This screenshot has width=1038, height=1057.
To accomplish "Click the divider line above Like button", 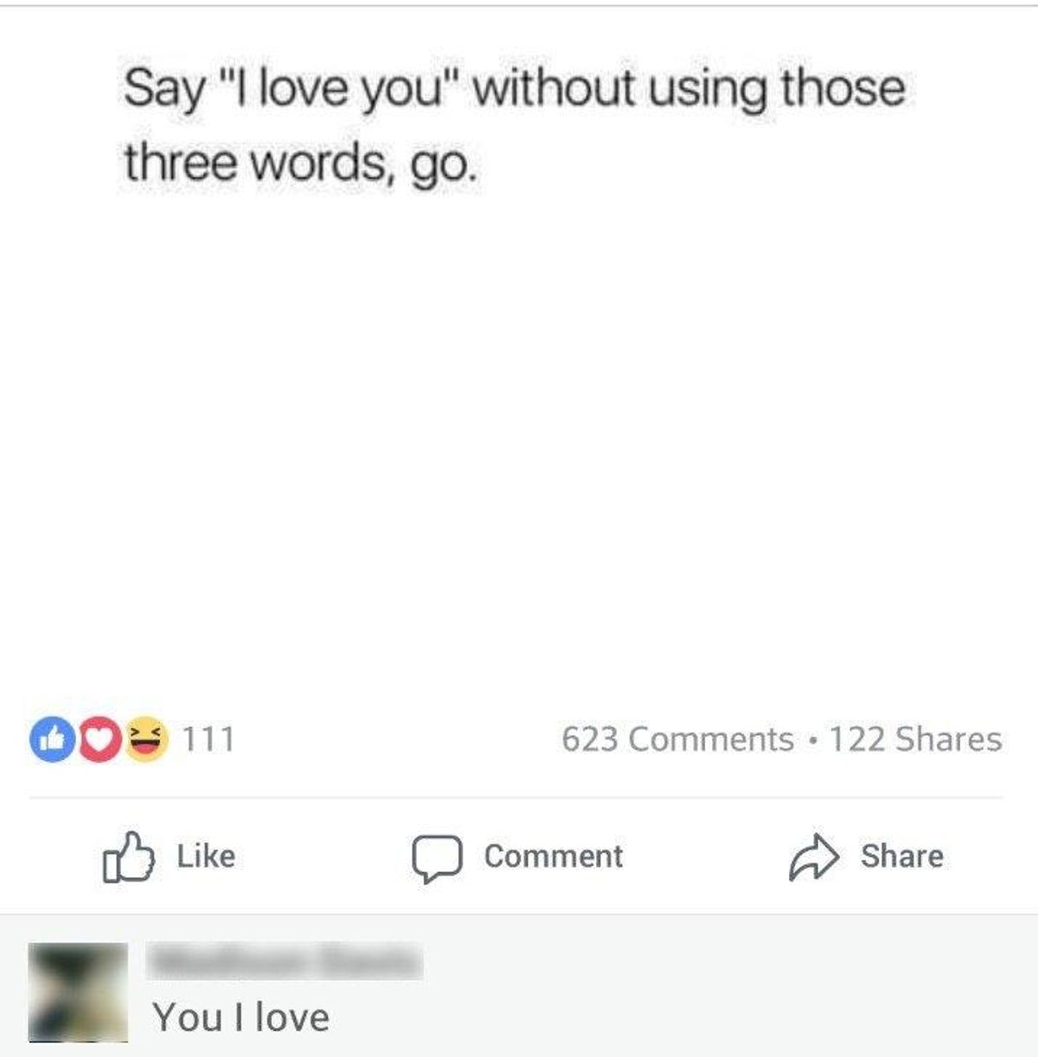I will click(x=516, y=798).
